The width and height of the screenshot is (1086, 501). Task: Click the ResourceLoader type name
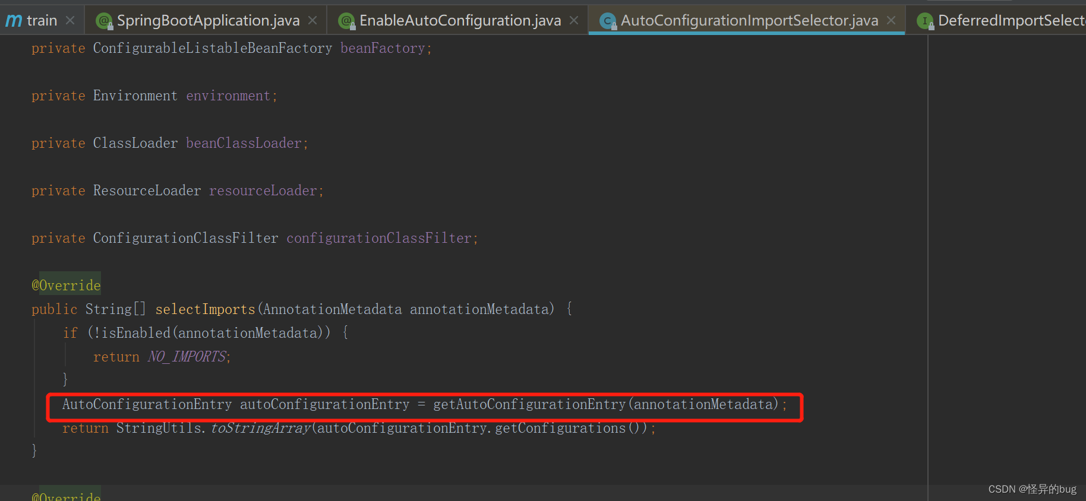147,191
